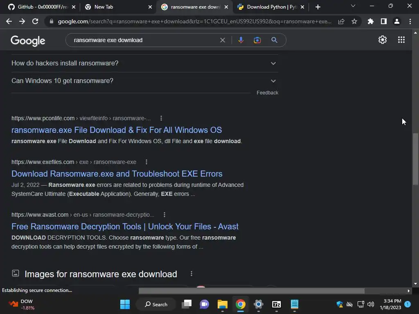Clear the search box with the X
The width and height of the screenshot is (419, 314).
click(222, 40)
